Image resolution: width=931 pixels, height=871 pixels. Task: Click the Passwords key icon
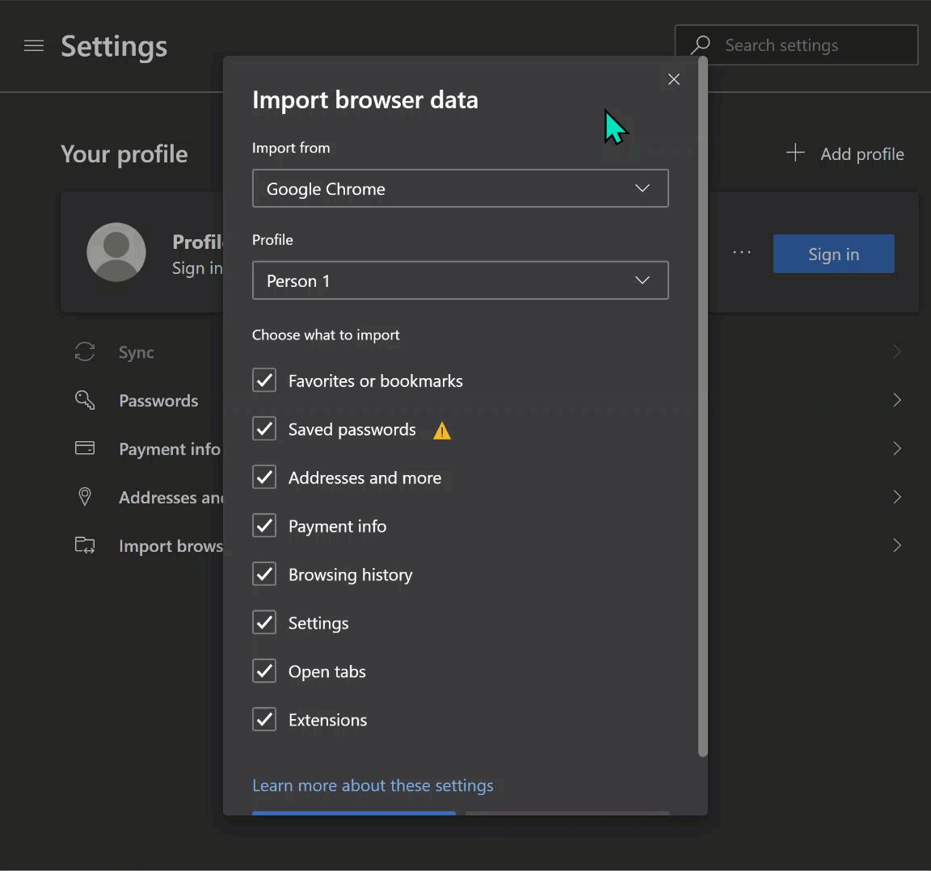85,400
